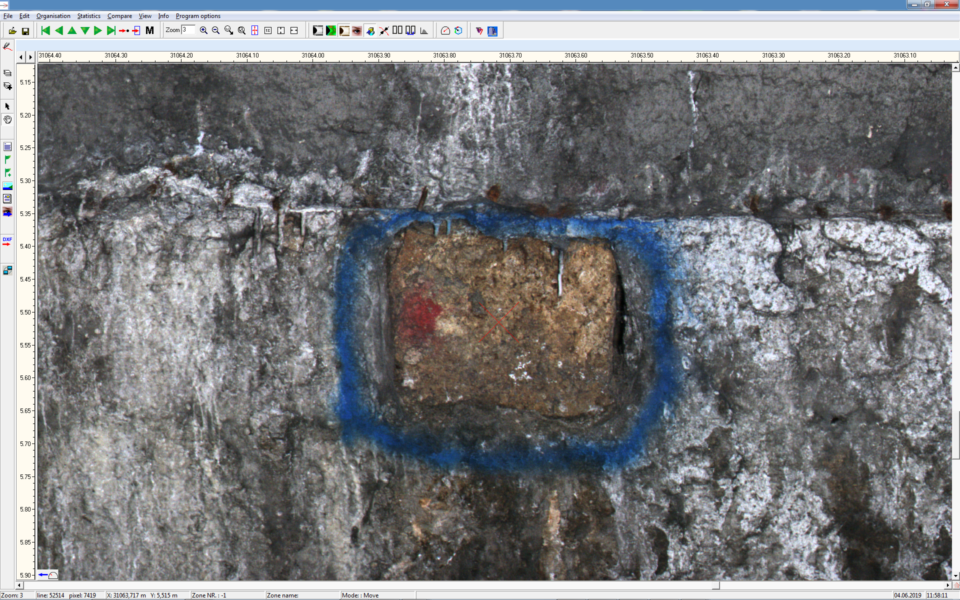
Task: Open the Statistics menu
Action: pos(88,16)
